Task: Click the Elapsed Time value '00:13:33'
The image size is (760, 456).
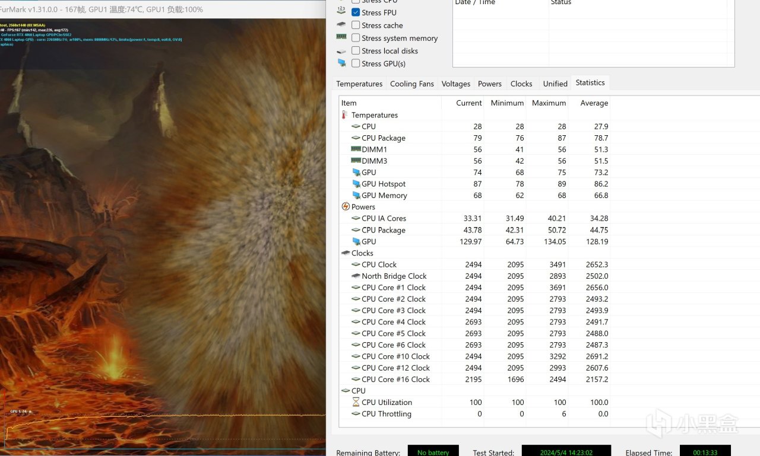Action: 705,452
